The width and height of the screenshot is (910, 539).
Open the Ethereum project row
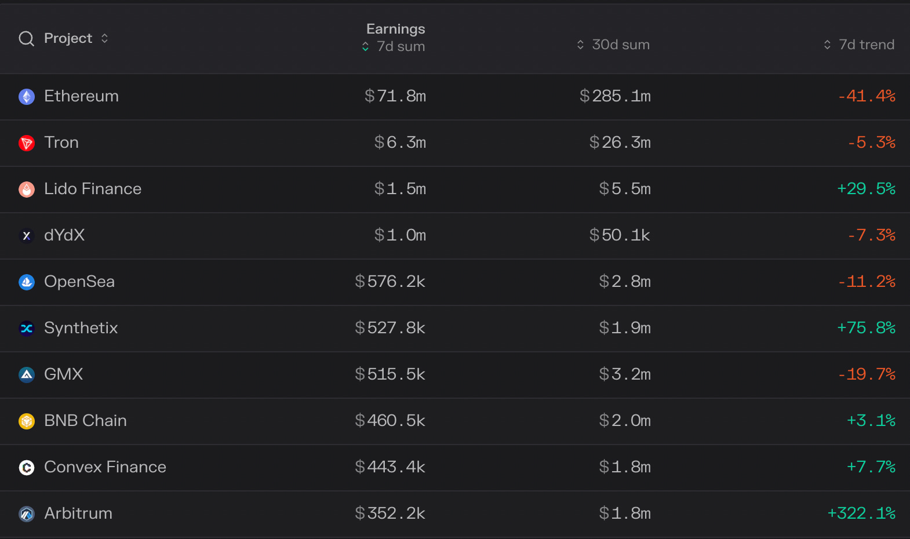pos(455,97)
